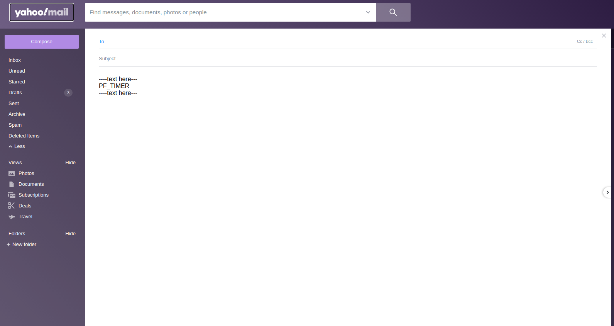Open the Starred messages folder
Viewport: 614px width, 326px height.
(x=17, y=82)
